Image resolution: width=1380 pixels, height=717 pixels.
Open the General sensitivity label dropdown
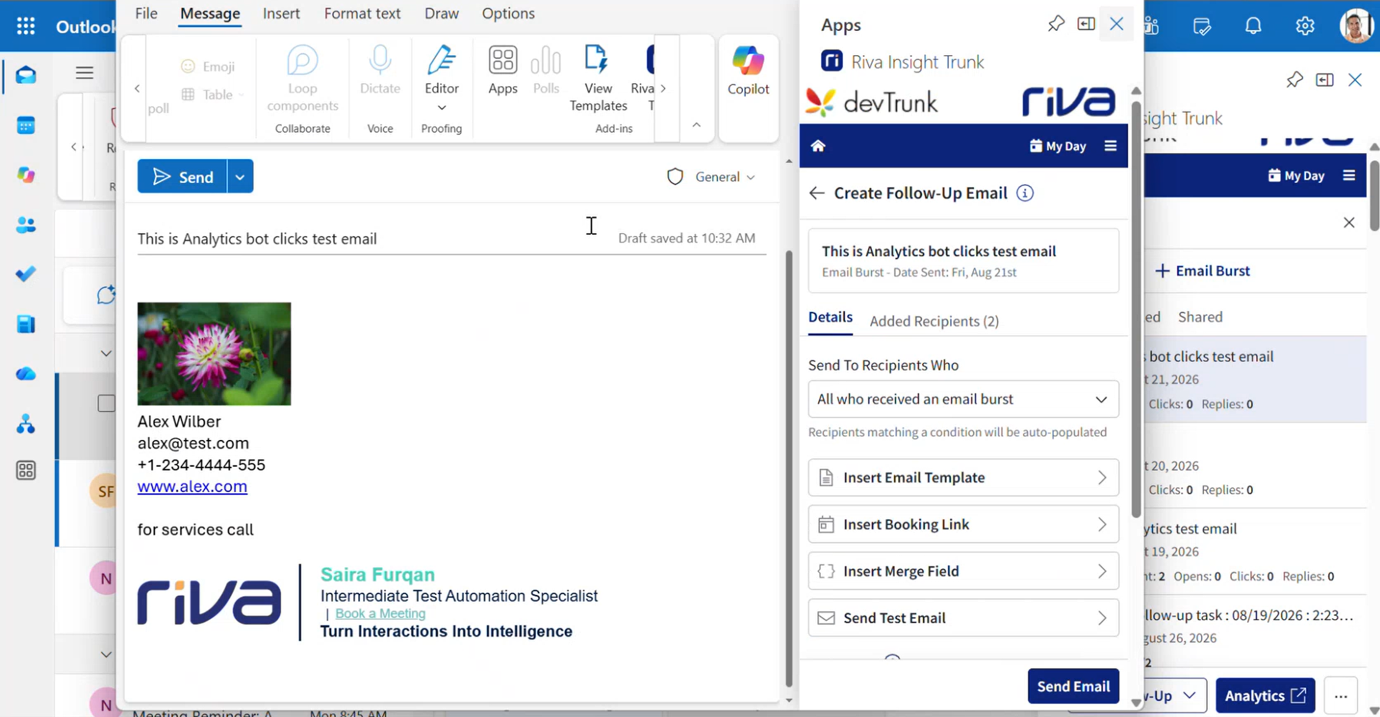(711, 177)
